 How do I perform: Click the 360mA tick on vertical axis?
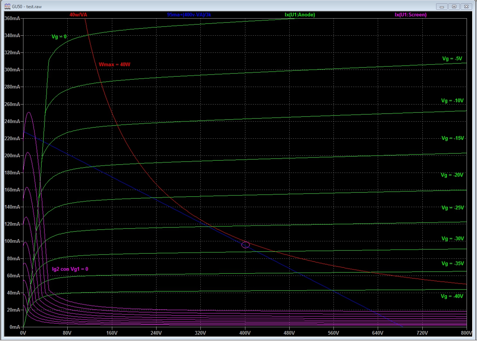click(x=12, y=19)
